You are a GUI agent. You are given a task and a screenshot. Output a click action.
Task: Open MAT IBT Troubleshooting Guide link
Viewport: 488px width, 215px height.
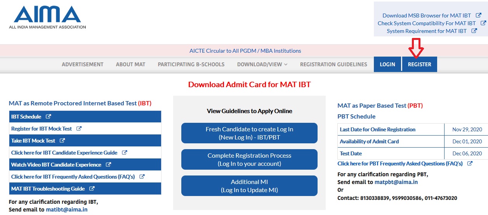[48, 189]
